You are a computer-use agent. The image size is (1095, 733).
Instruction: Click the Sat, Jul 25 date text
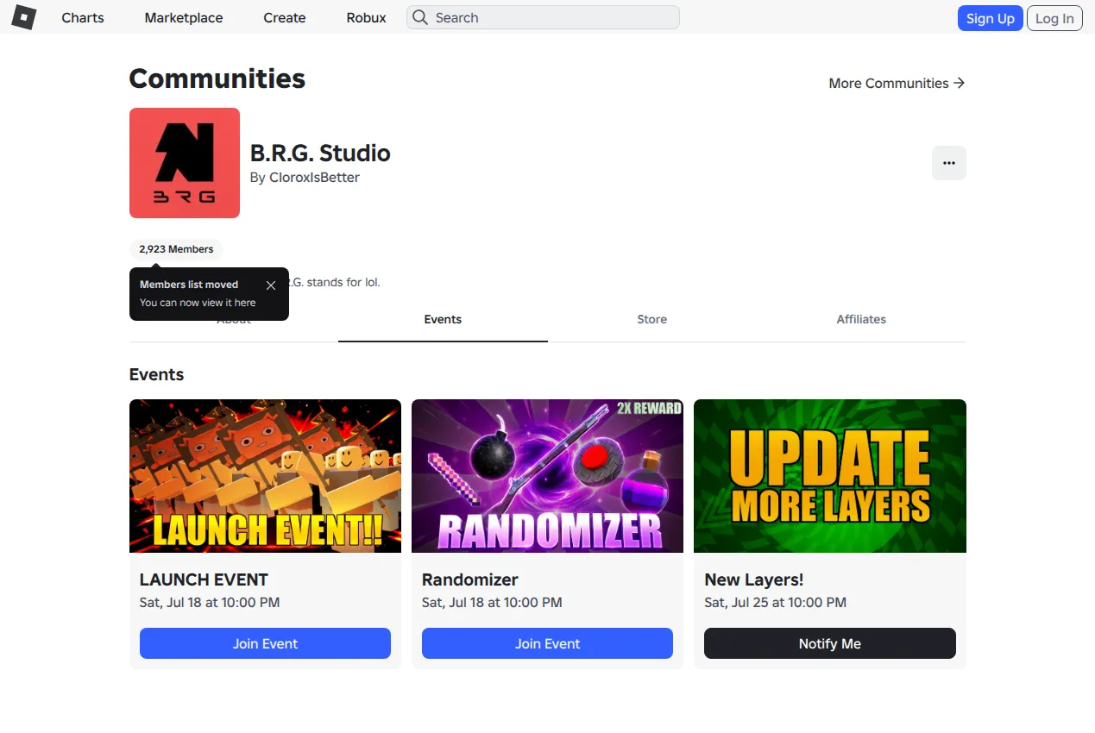(x=775, y=603)
